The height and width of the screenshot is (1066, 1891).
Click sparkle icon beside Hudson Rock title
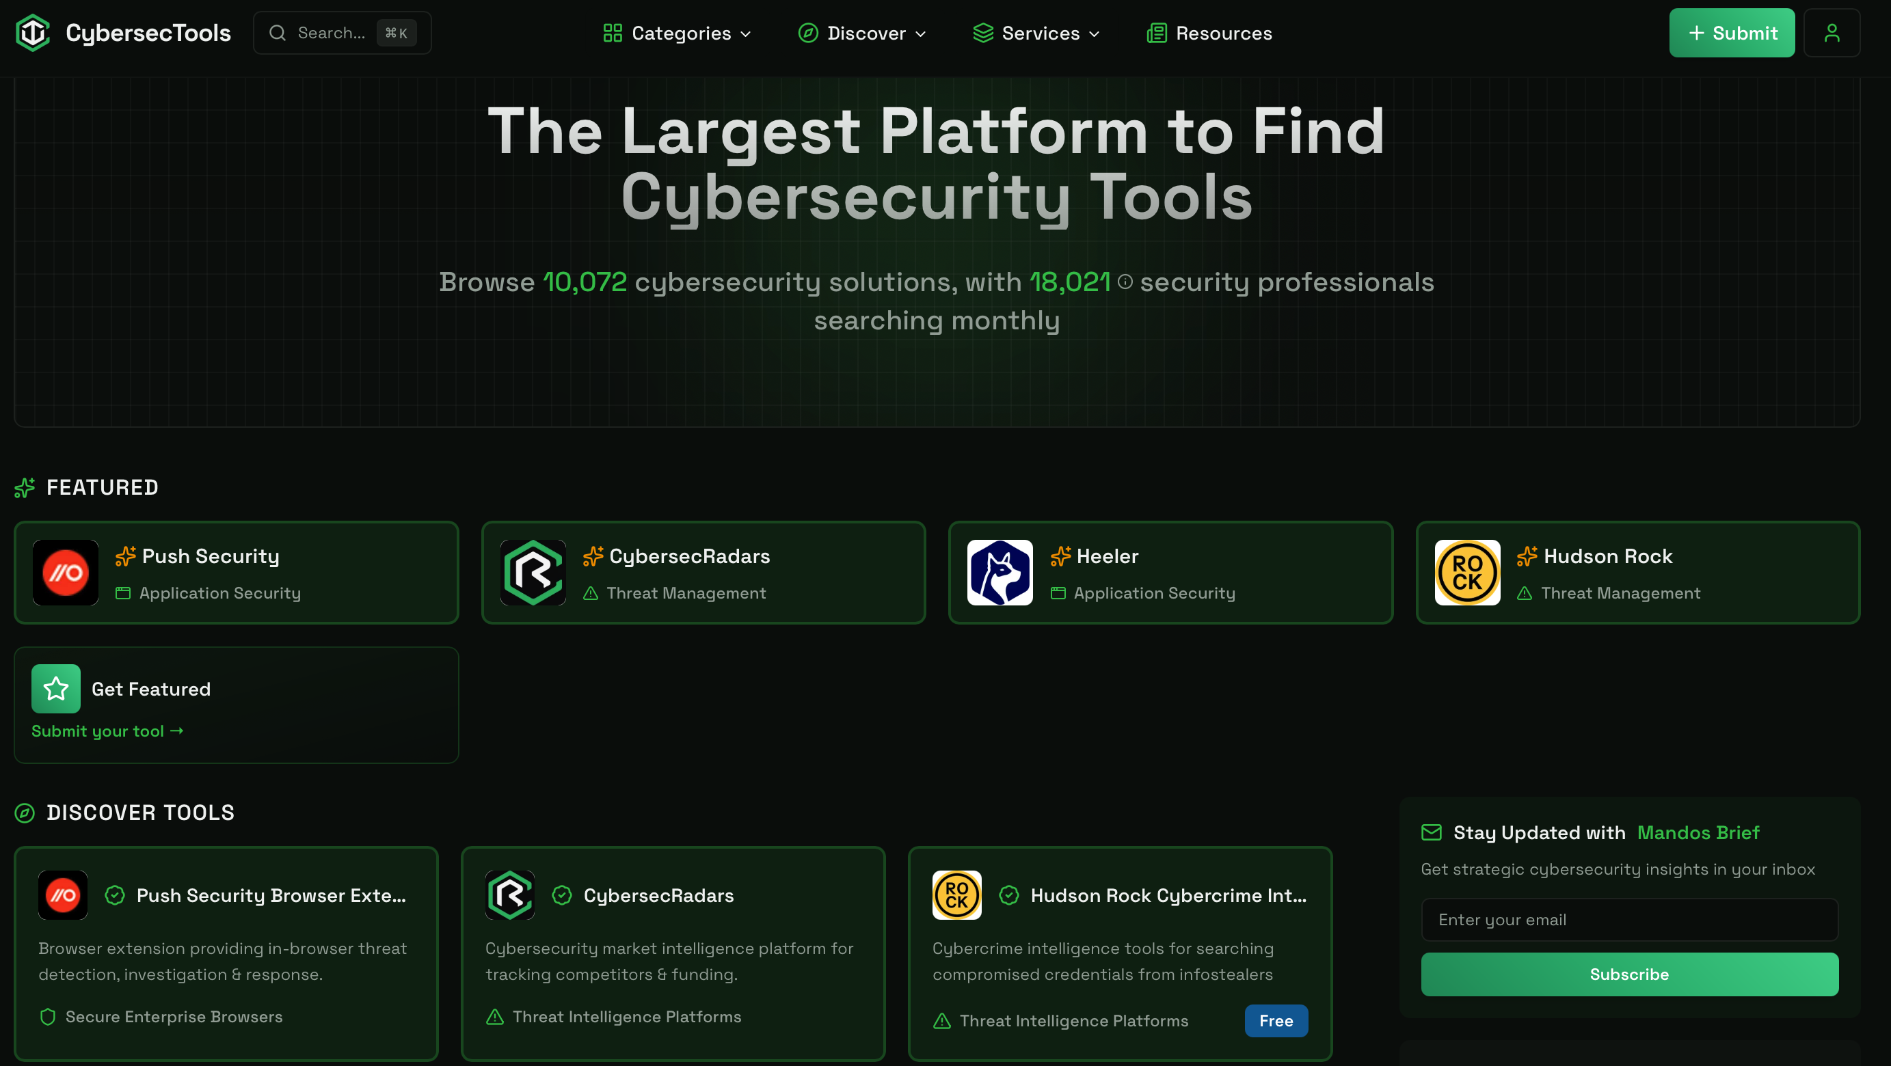point(1527,556)
